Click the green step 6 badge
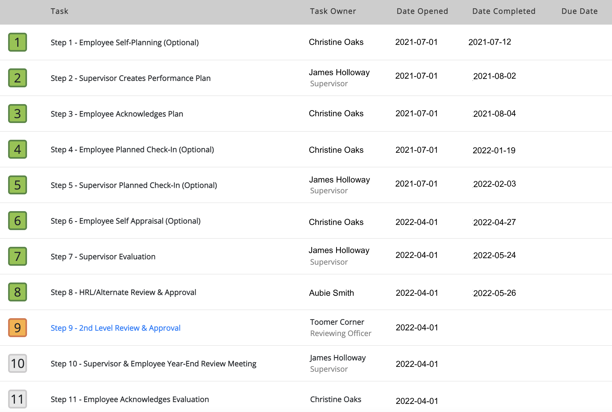Viewport: 612px width, 412px height. coord(18,221)
